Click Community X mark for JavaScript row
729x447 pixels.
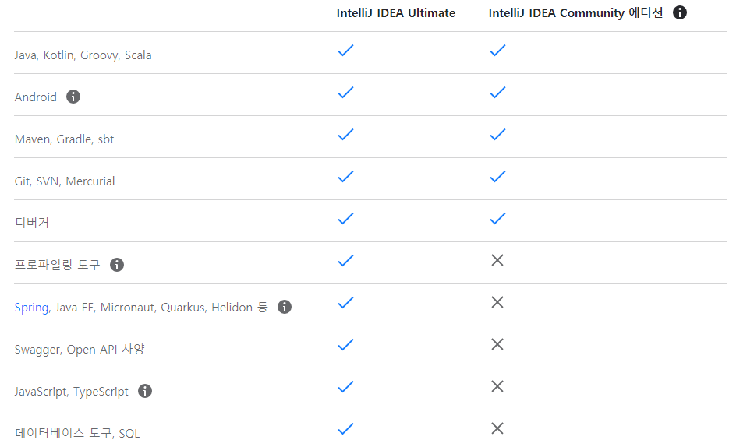click(497, 386)
